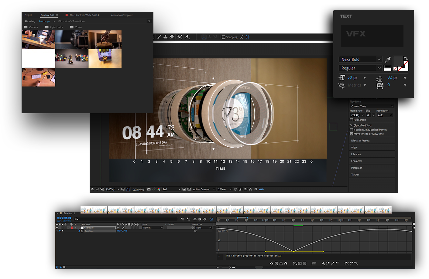This screenshot has width=429, height=279.
Task: Switch to the Animation Composer tab
Action: [x=122, y=15]
